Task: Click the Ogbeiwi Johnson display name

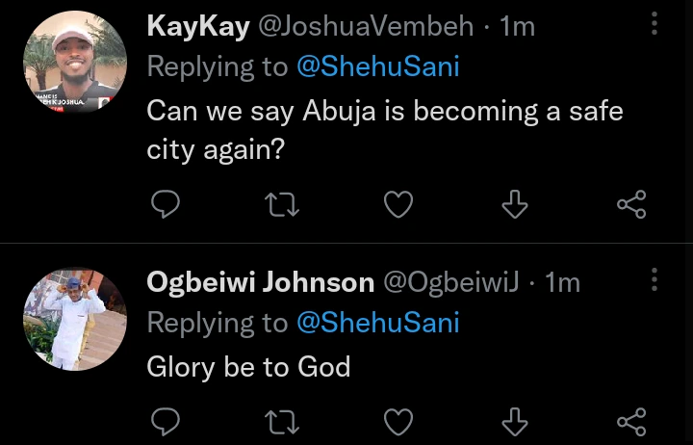Action: (260, 282)
